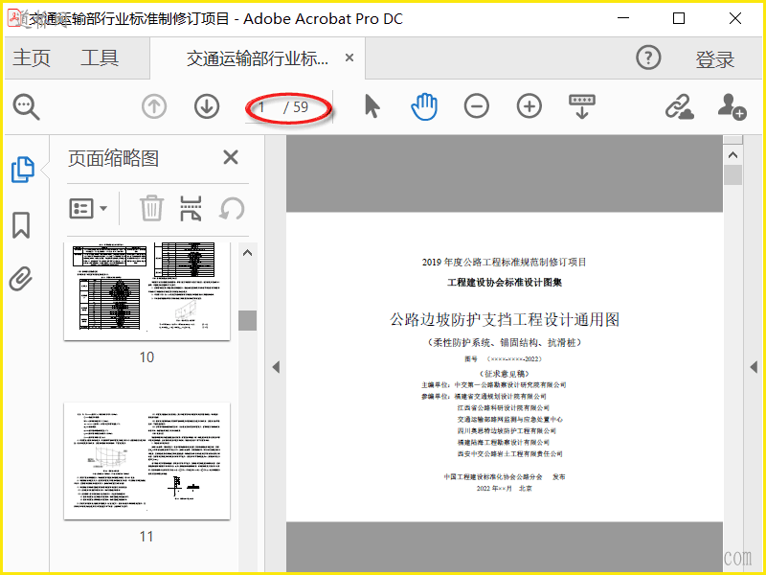Expand the right tools pane arrow
This screenshot has width=766, height=575.
[754, 367]
